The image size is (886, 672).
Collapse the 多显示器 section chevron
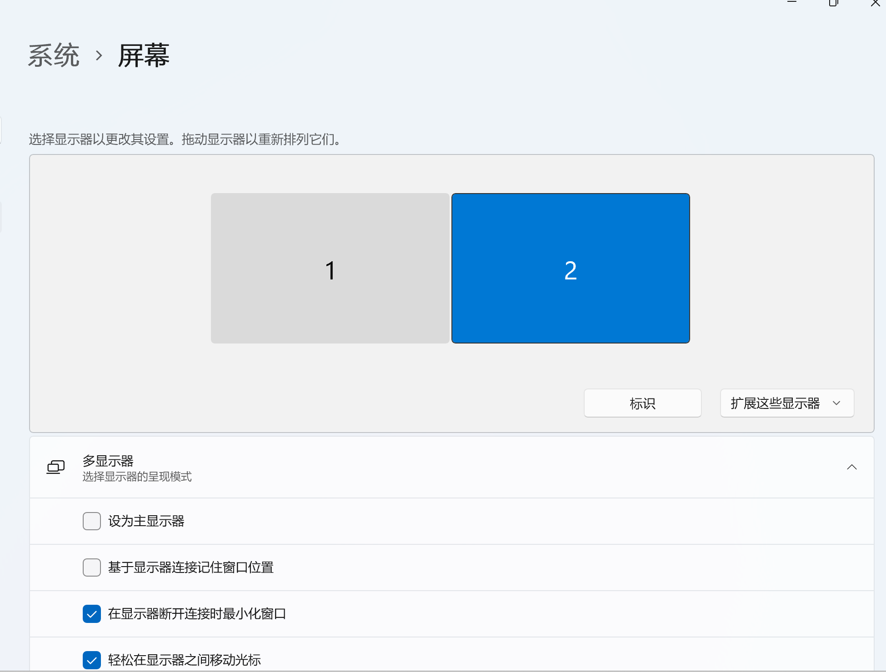(x=851, y=467)
